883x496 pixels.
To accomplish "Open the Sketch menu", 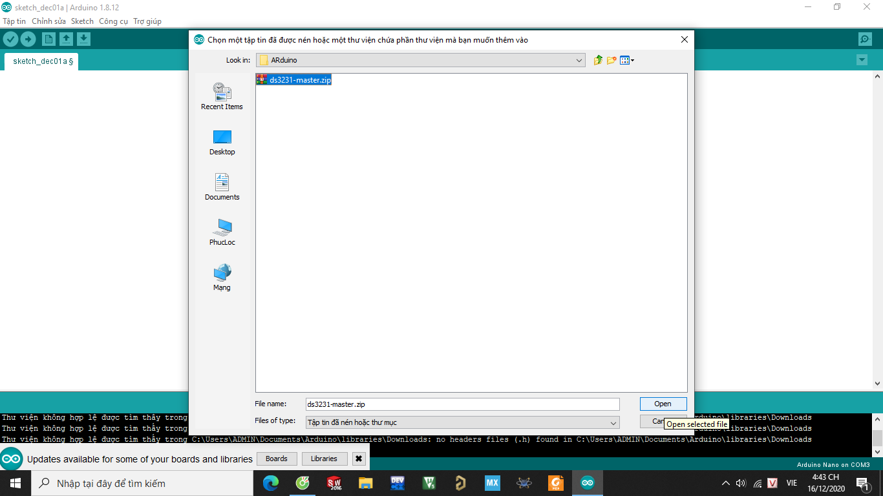I will click(82, 21).
